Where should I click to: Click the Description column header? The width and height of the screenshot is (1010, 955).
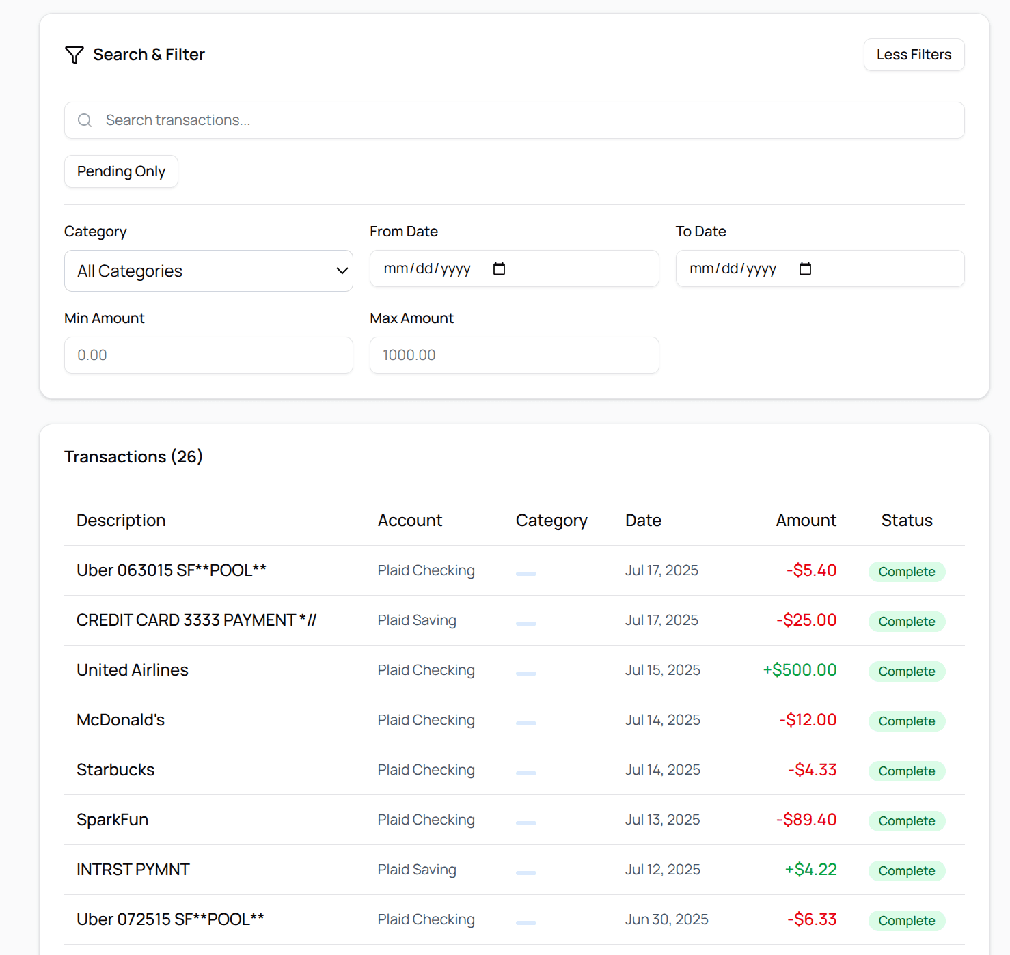[121, 520]
